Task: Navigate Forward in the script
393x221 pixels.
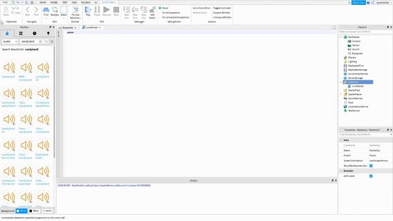Action: click(36, 11)
